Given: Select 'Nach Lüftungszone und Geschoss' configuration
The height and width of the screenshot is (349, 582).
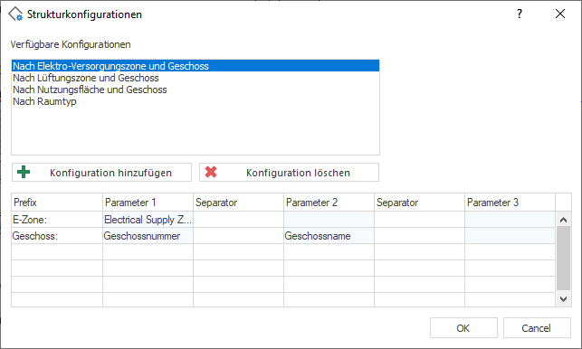Looking at the screenshot, I should coord(196,78).
